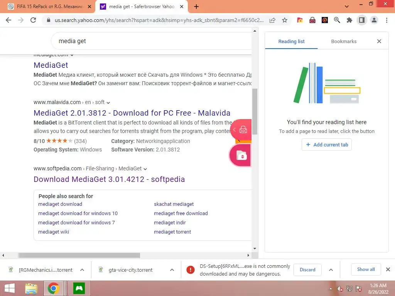Open the red basket extension icon

point(312,20)
